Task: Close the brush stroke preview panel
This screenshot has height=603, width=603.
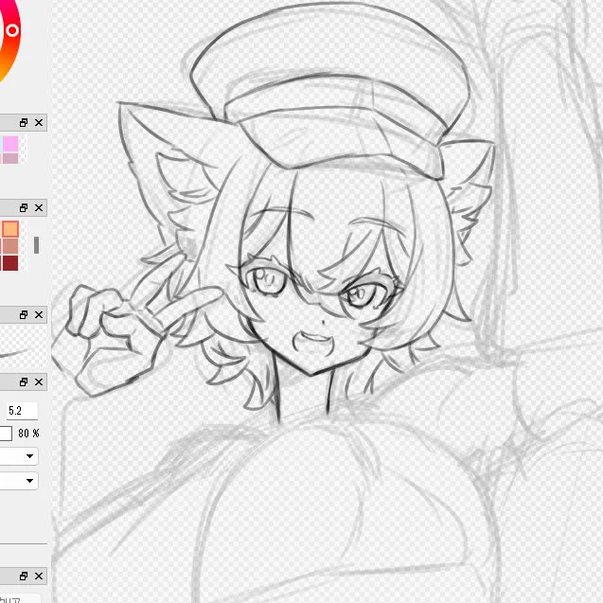Action: click(x=39, y=315)
